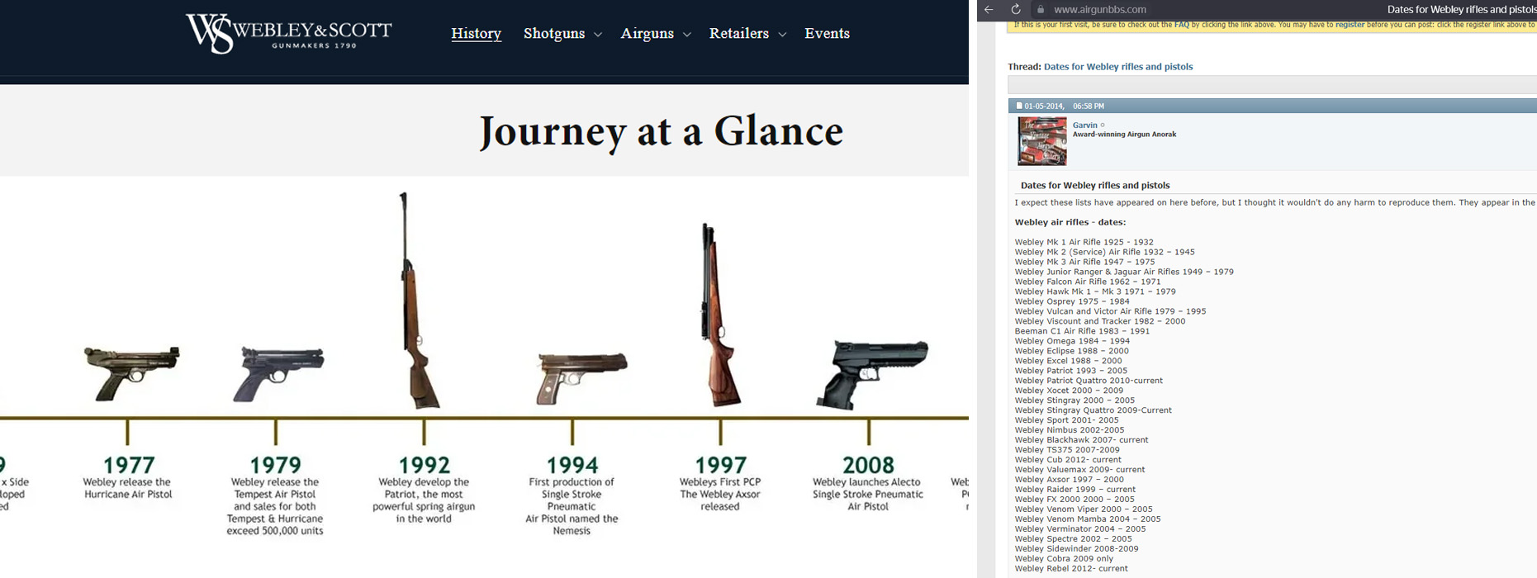
Task: Click the register link in the notice
Action: click(1350, 25)
